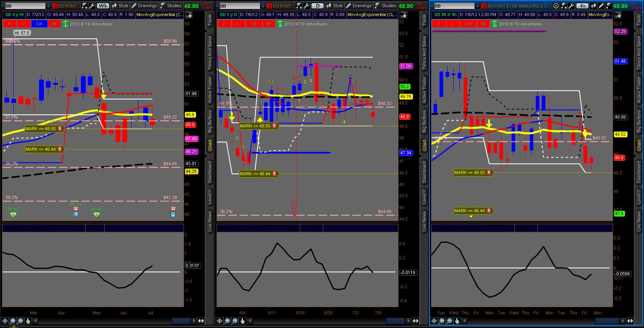Zoom in on the 4h chart
This screenshot has height=328, width=644.
442,321
